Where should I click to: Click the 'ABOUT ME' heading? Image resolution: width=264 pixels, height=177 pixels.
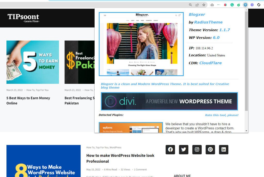click(182, 176)
